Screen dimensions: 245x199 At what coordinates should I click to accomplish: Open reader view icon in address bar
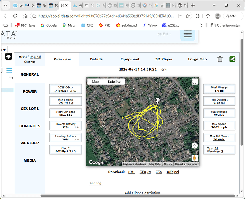pyautogui.click(x=180, y=16)
